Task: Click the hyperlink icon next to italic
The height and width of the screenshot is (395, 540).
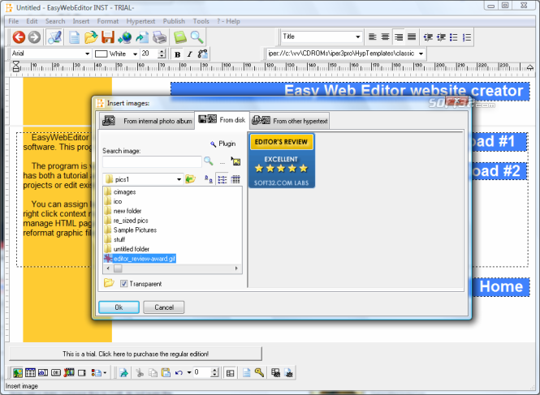Action: click(202, 54)
